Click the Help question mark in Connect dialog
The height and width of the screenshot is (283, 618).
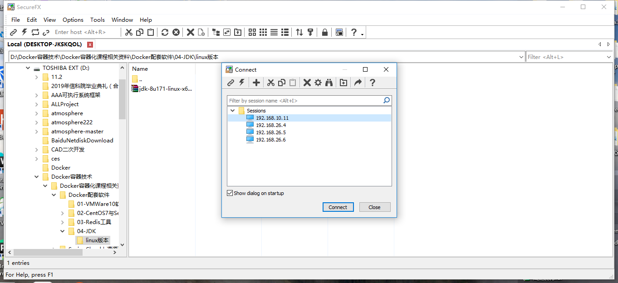[x=373, y=83]
